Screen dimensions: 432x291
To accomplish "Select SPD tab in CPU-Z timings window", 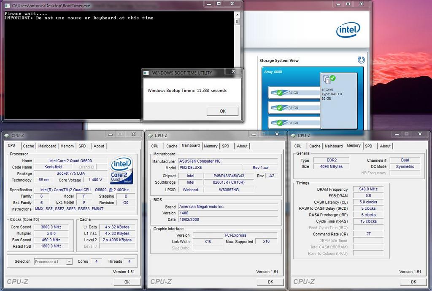I will 369,146.
